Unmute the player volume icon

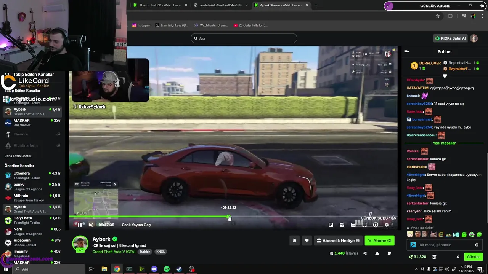(91, 225)
